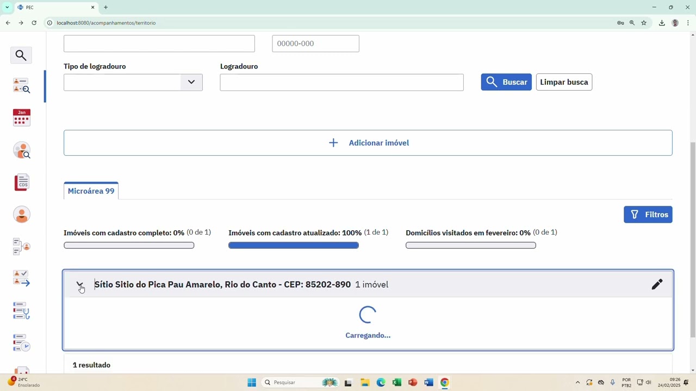The width and height of the screenshot is (696, 391).
Task: Open Microsoft Edge from the taskbar
Action: pyautogui.click(x=381, y=382)
